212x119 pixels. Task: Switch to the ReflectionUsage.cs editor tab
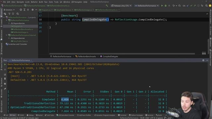coord(84,10)
